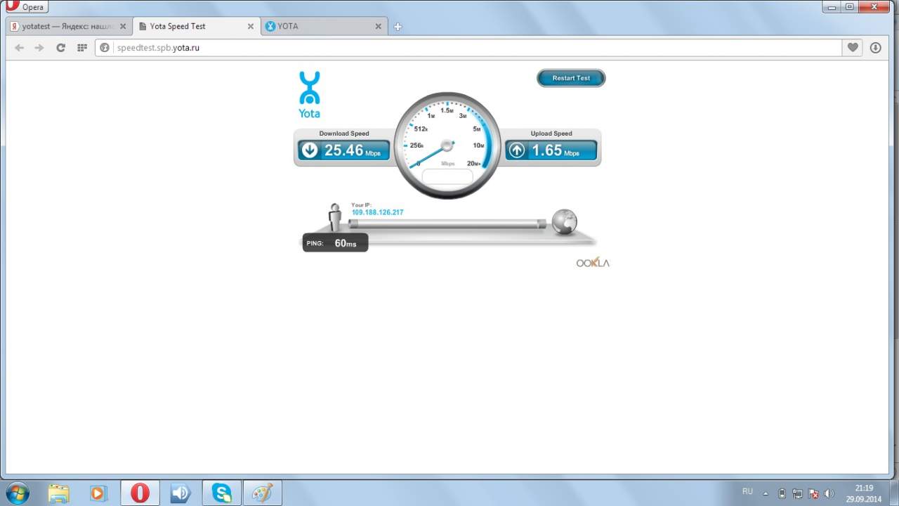Add page to Stash with heart icon
This screenshot has height=506, width=899.
tap(853, 48)
